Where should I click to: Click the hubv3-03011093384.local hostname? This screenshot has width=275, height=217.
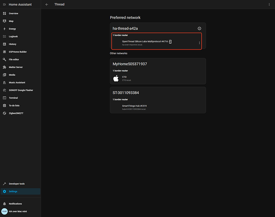click(134, 109)
